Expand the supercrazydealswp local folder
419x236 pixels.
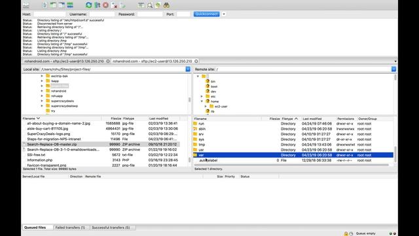click(x=42, y=106)
